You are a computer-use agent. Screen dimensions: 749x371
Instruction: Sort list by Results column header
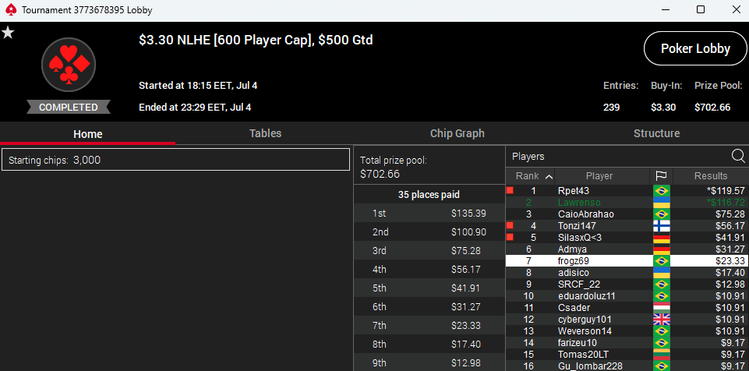point(712,176)
